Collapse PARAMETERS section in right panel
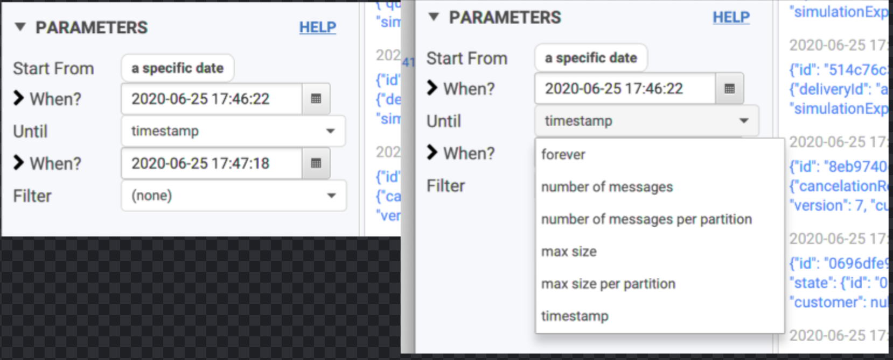 434,17
